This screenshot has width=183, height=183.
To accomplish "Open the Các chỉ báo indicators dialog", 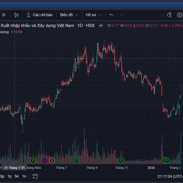I will (x=39, y=15).
